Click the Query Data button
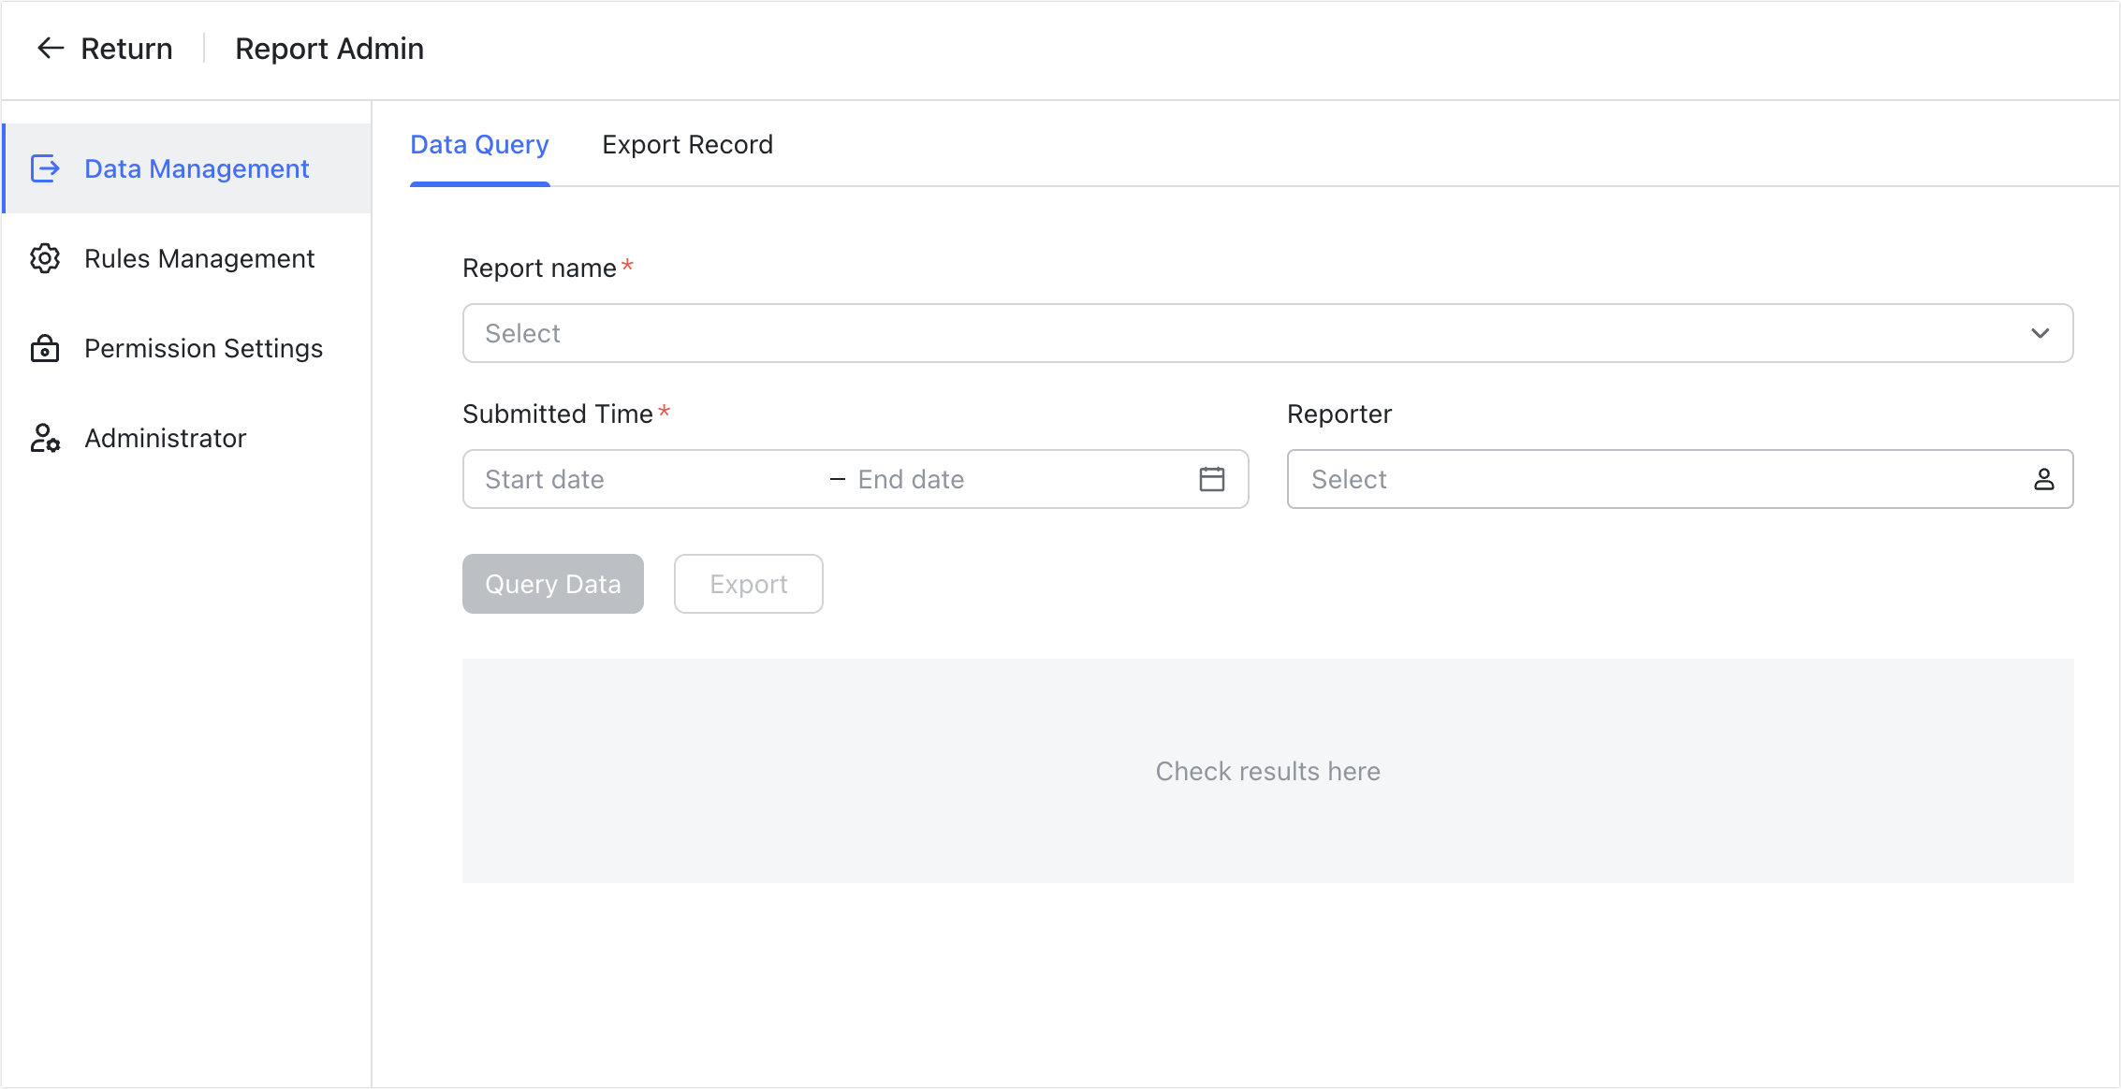This screenshot has height=1089, width=2121. pos(552,583)
